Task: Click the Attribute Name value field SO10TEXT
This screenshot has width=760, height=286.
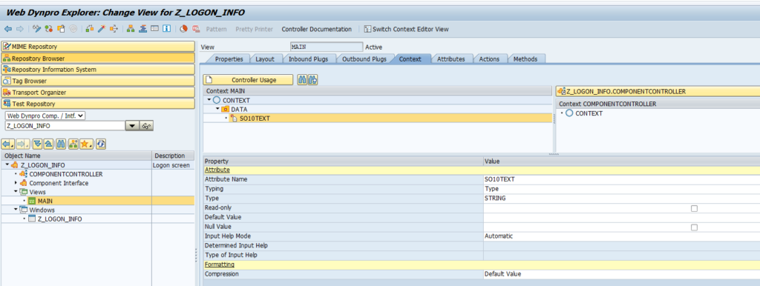Action: pos(621,179)
